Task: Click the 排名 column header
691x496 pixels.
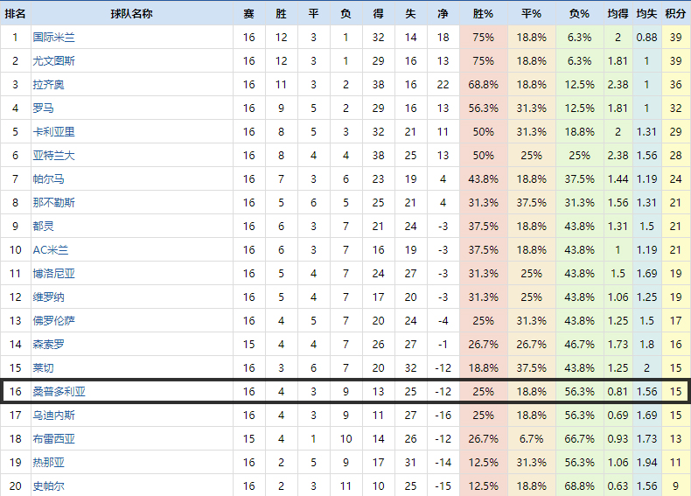Action: [x=15, y=14]
